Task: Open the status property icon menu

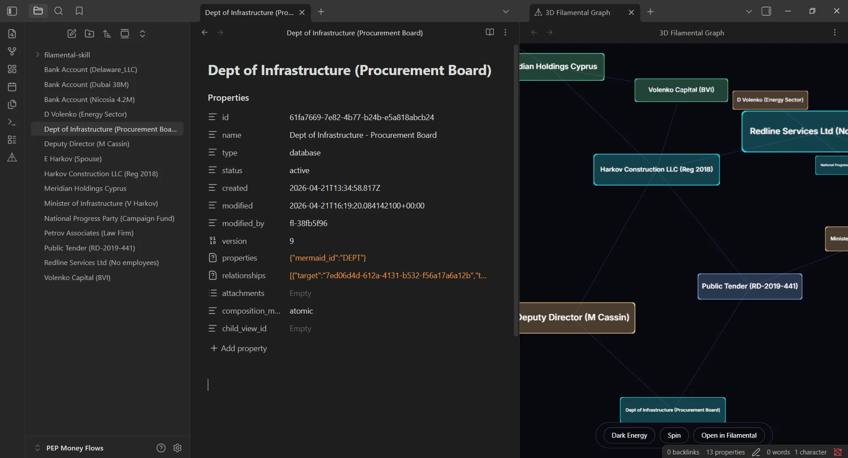Action: coord(213,170)
